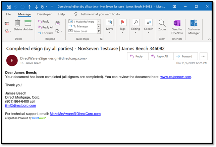Viewport: 216px width, 147px height.
Task: Click sender DirectWare eSign address
Action: tap(53, 58)
